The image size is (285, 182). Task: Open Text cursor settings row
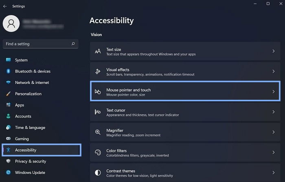(x=185, y=112)
